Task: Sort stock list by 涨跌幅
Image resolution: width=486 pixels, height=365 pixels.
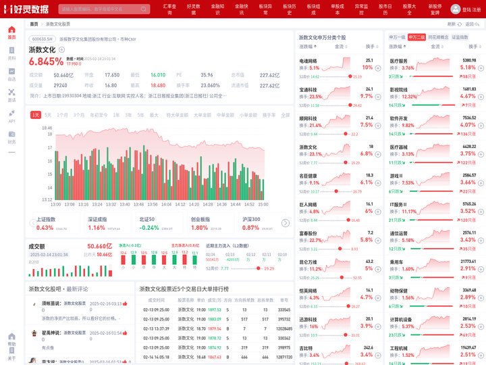Action: coord(308,47)
